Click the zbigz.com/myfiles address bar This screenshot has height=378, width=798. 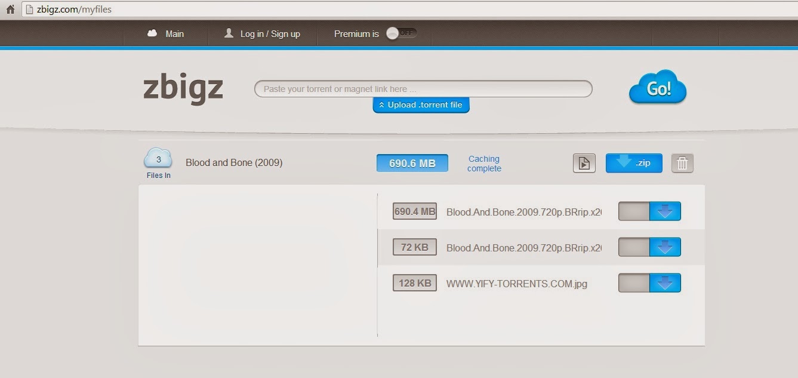(x=409, y=9)
